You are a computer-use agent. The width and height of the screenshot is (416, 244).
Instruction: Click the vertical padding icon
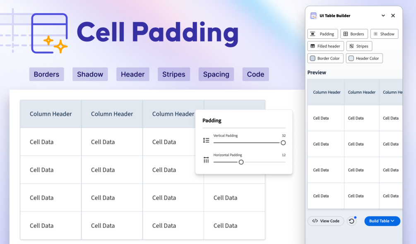(x=206, y=140)
